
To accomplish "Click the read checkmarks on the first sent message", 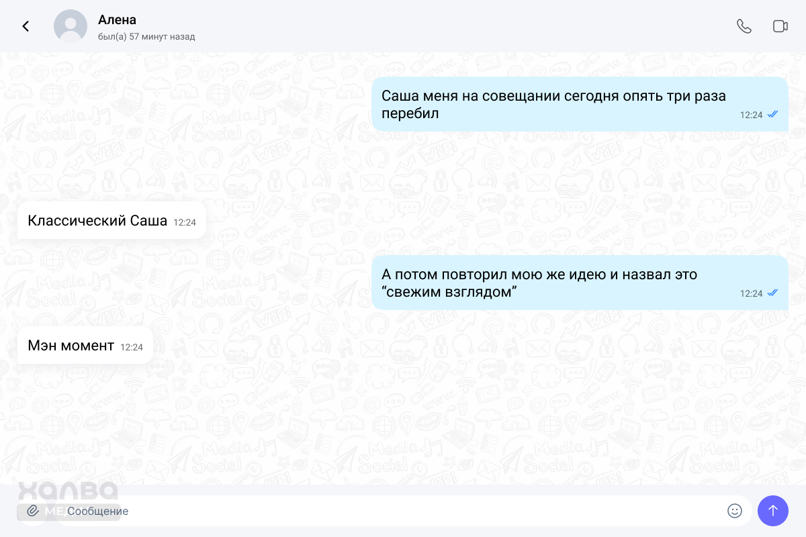I will tap(772, 115).
